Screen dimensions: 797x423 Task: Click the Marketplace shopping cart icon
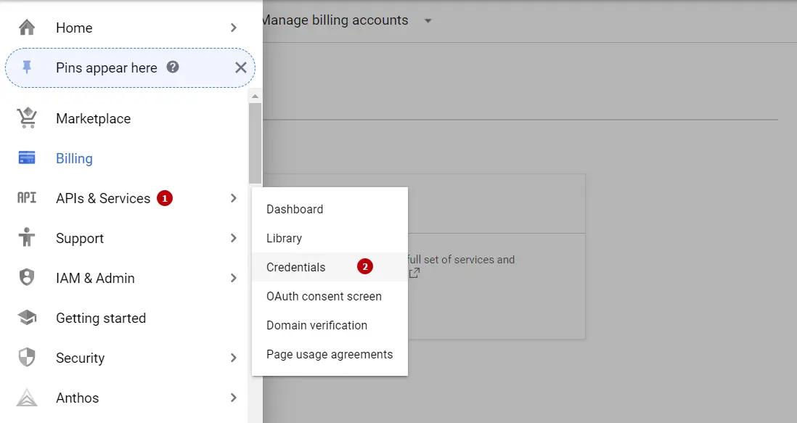pyautogui.click(x=27, y=118)
